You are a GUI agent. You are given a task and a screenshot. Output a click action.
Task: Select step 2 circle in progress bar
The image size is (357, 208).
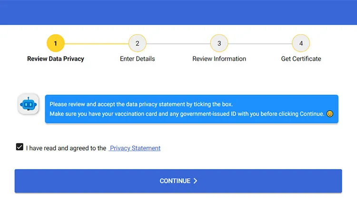coord(137,43)
